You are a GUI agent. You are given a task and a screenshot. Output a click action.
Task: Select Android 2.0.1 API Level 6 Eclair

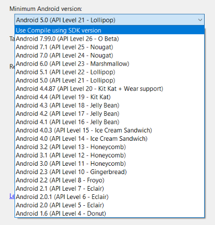click(x=110, y=196)
